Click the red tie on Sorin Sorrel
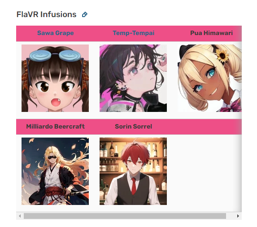The image size is (257, 227). [134, 186]
